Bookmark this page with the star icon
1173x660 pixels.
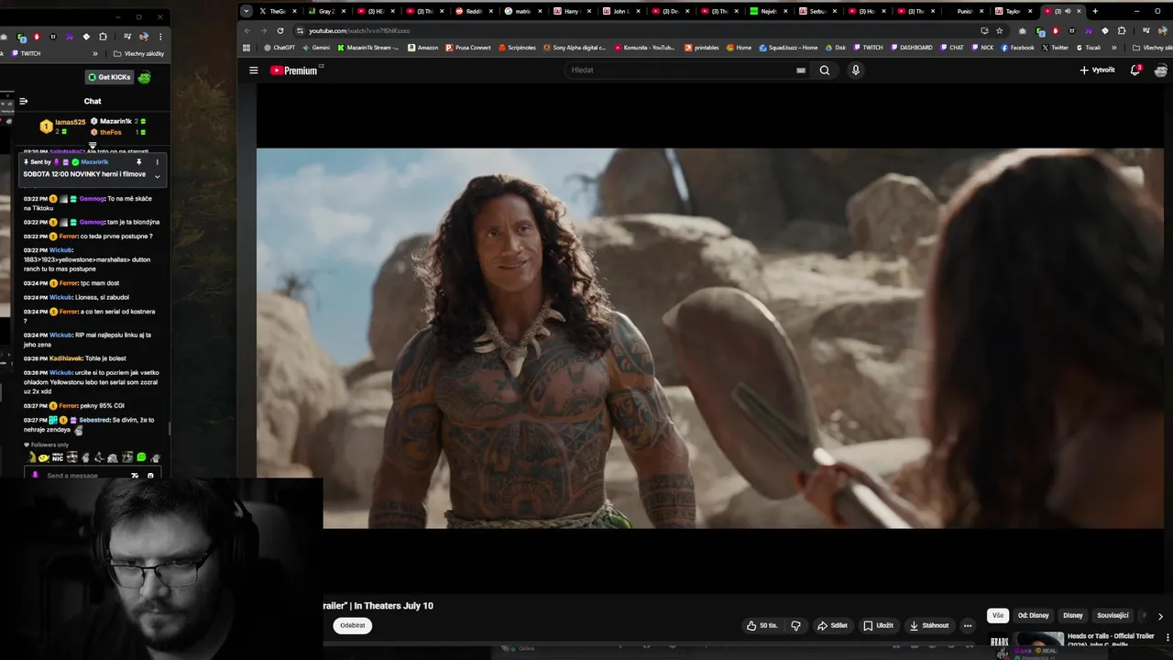point(999,30)
